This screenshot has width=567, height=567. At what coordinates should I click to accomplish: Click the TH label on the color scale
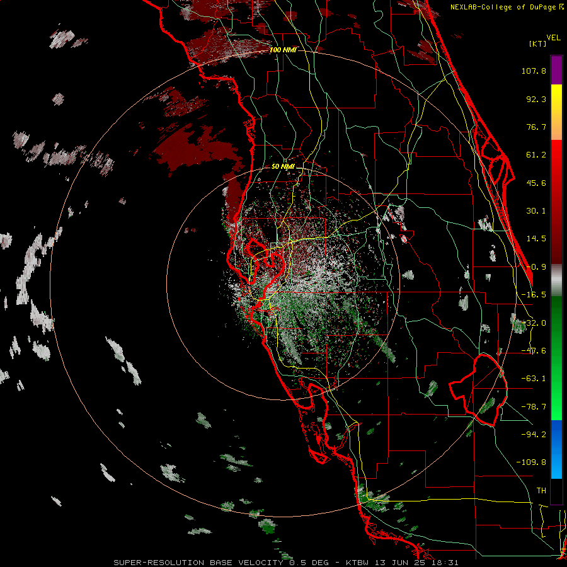click(541, 490)
